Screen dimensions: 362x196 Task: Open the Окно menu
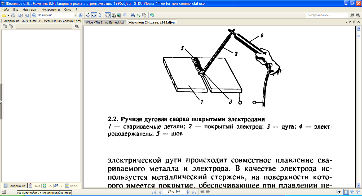[68, 10]
